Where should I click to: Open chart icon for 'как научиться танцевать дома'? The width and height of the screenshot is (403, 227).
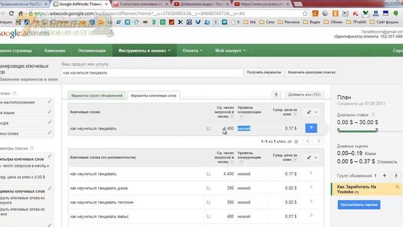[208, 188]
